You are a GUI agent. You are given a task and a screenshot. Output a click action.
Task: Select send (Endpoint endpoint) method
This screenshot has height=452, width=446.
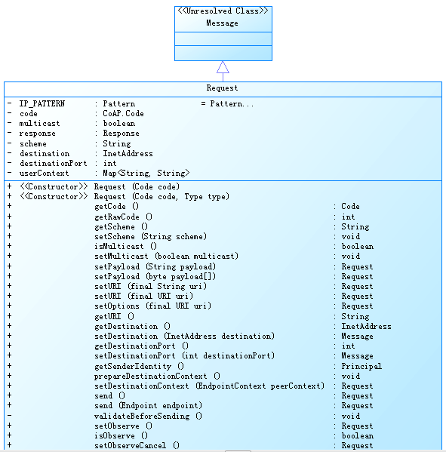coord(148,405)
